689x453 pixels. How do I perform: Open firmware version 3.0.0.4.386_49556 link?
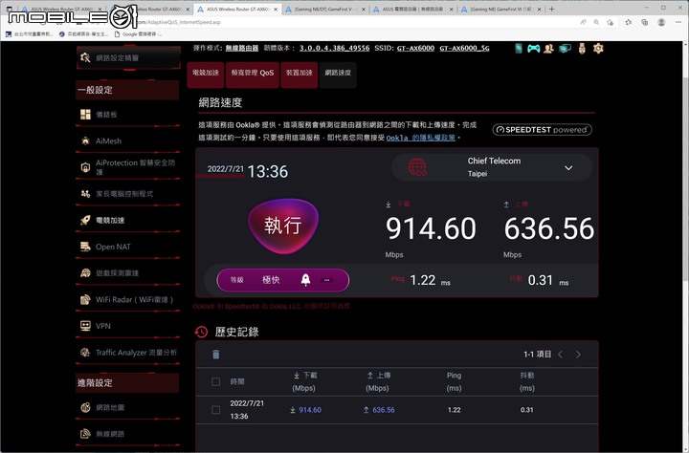334,48
